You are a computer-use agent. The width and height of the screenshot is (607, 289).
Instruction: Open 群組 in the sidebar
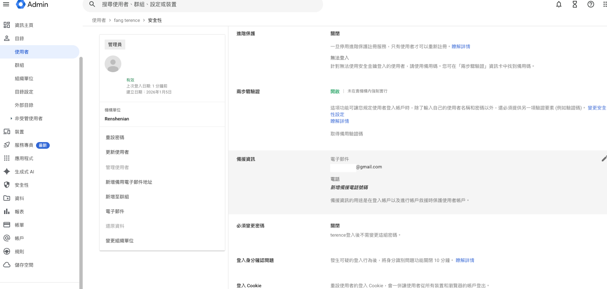(x=19, y=65)
